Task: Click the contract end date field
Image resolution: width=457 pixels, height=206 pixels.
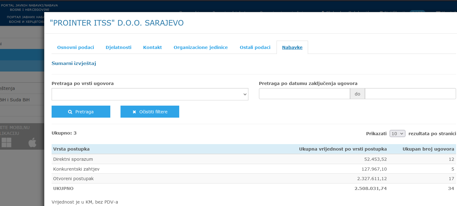Action: [x=410, y=94]
